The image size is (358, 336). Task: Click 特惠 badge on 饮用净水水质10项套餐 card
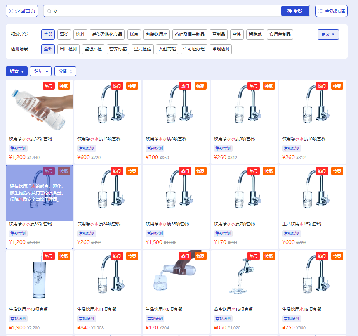click(337, 86)
